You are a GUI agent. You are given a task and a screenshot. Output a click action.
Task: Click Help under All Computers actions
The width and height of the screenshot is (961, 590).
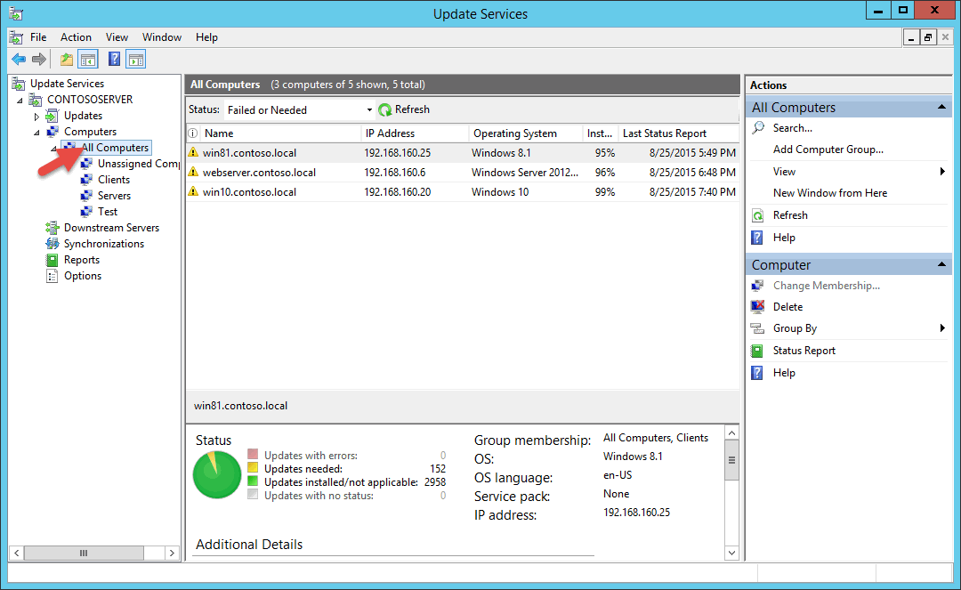pos(784,238)
